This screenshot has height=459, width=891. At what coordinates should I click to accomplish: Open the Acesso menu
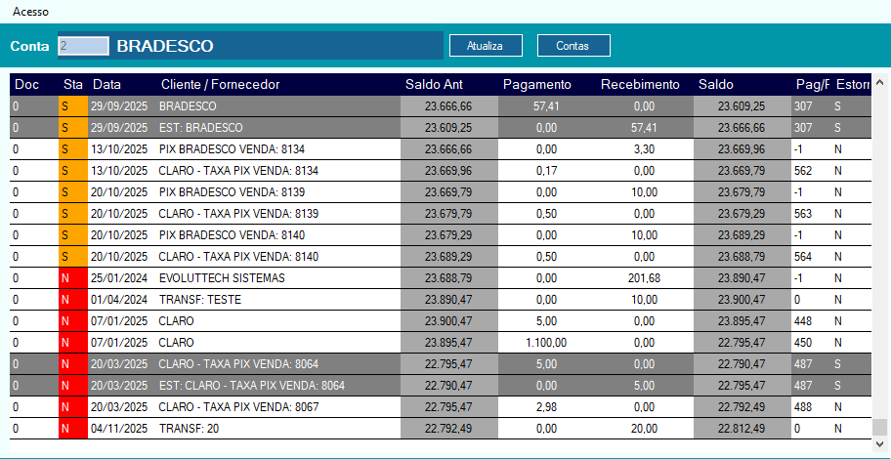(30, 12)
